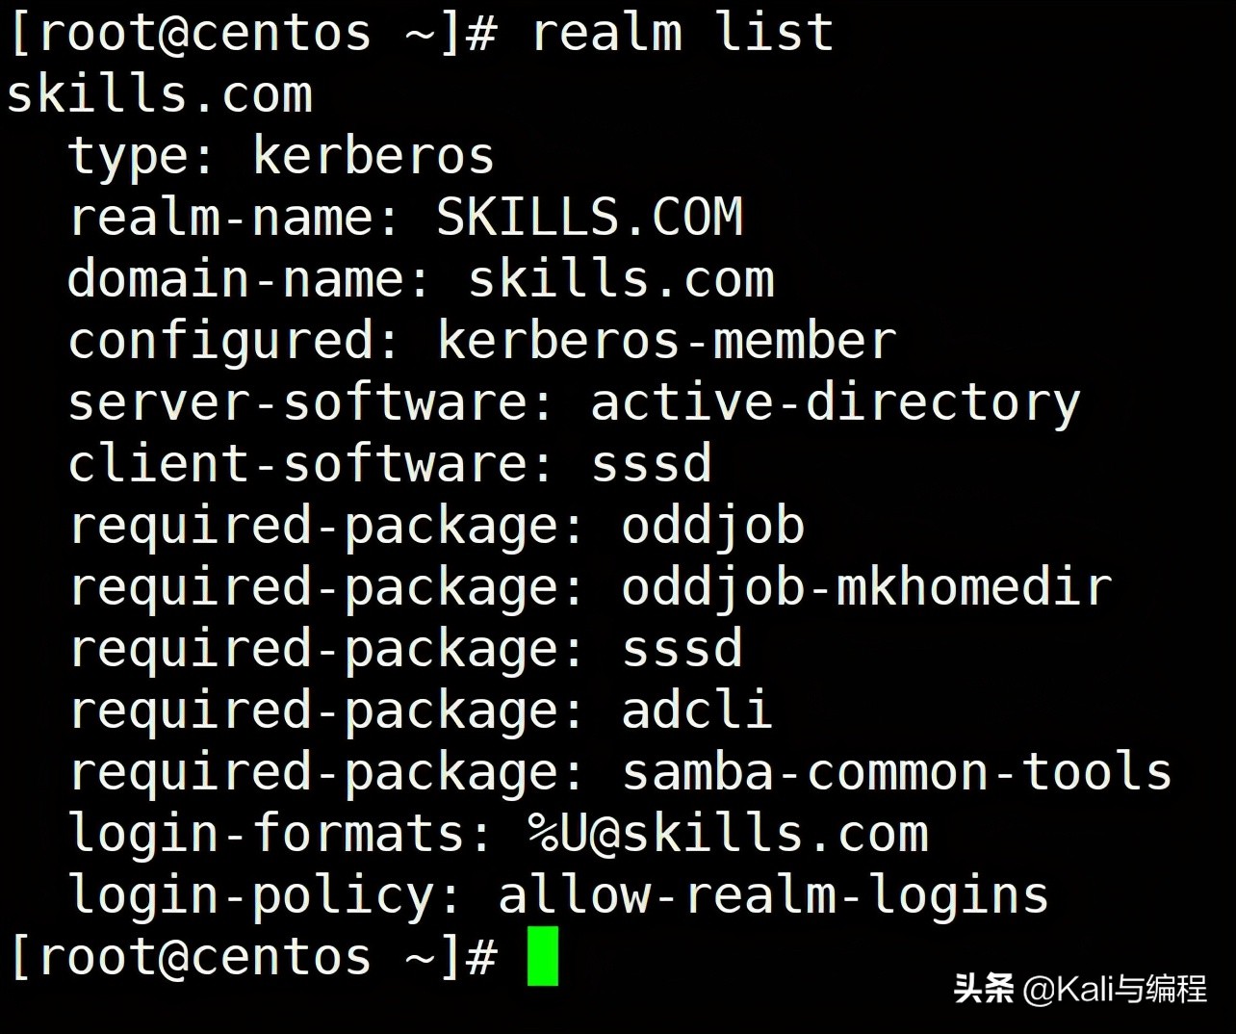Click the login-formats value '%U@skills.com'

728,834
